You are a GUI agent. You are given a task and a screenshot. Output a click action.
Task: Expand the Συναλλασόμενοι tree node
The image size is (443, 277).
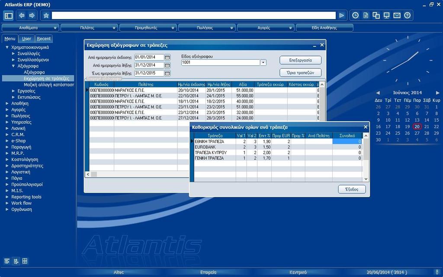tap(13, 60)
